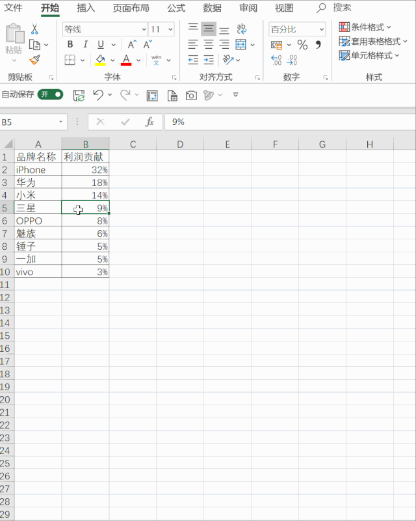This screenshot has height=521, width=416.
Task: Align text right
Action: coord(224,44)
